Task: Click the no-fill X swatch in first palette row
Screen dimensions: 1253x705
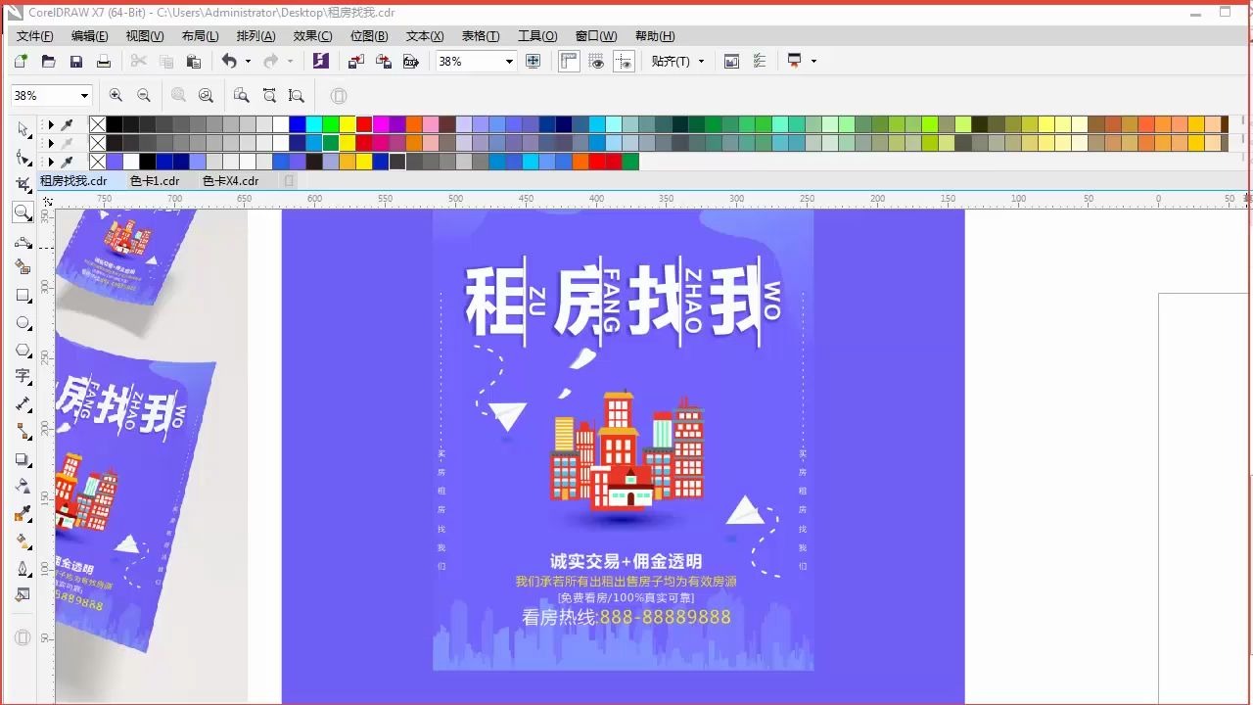Action: pos(98,124)
